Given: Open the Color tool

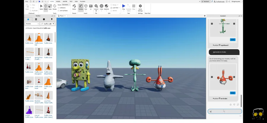Looking at the screenshot, I should (101, 7).
